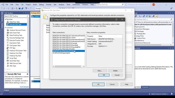Screen dimensions: 175x98
Task: Open the Undo history dropdown arrow
Action: [x=28, y=8]
